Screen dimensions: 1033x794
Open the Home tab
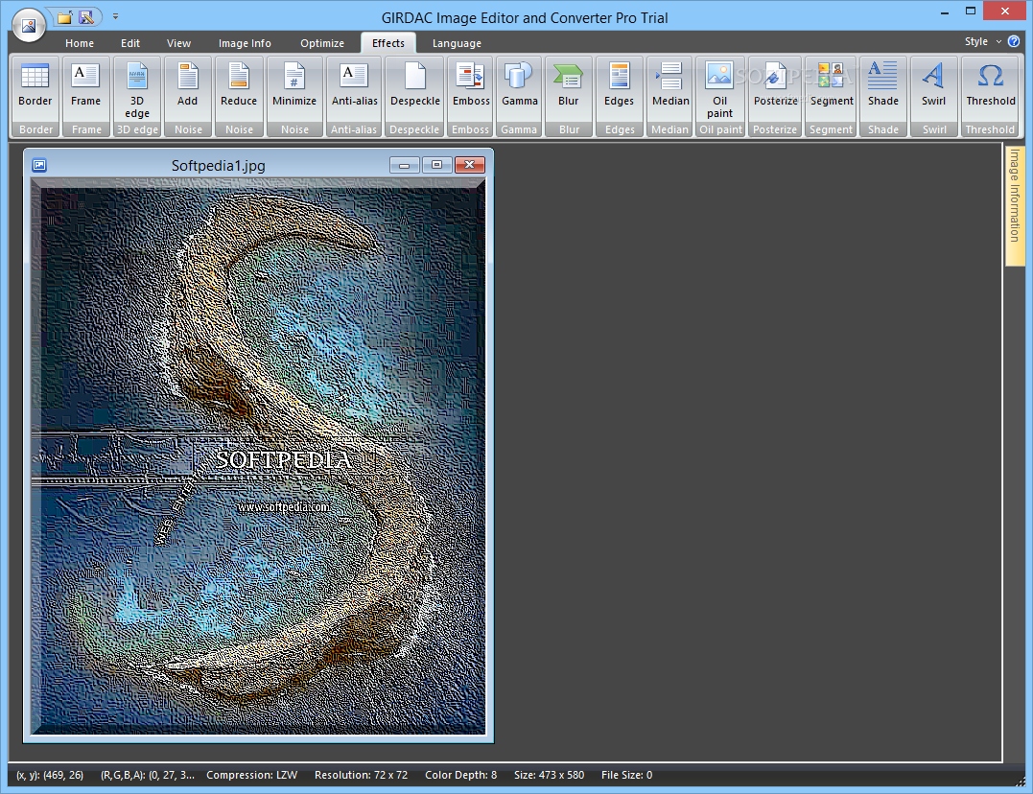pos(79,43)
